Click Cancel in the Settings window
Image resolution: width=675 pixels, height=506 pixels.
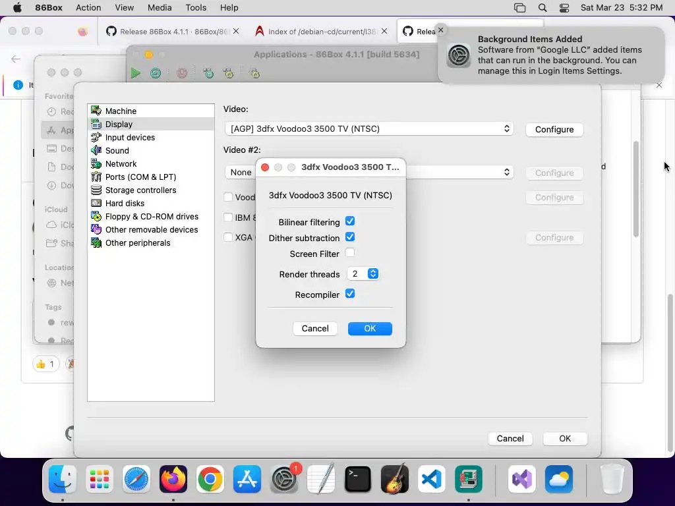click(510, 438)
